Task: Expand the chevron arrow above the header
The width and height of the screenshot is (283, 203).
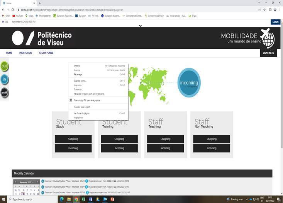Action: click(140, 26)
